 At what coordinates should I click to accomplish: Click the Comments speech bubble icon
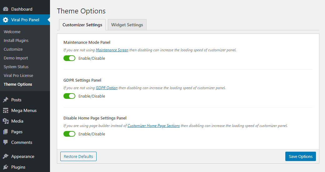coord(6,142)
